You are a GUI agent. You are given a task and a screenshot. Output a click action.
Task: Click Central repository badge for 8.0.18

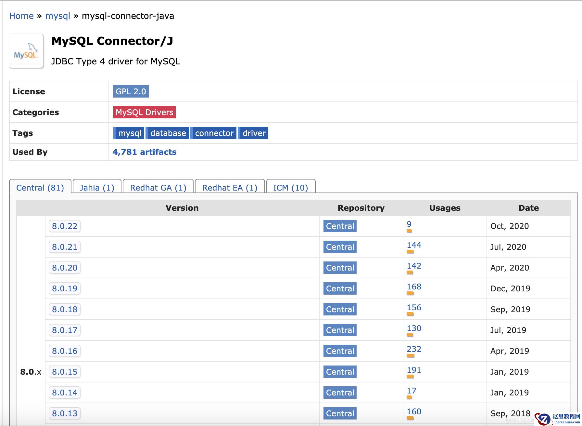pos(340,309)
